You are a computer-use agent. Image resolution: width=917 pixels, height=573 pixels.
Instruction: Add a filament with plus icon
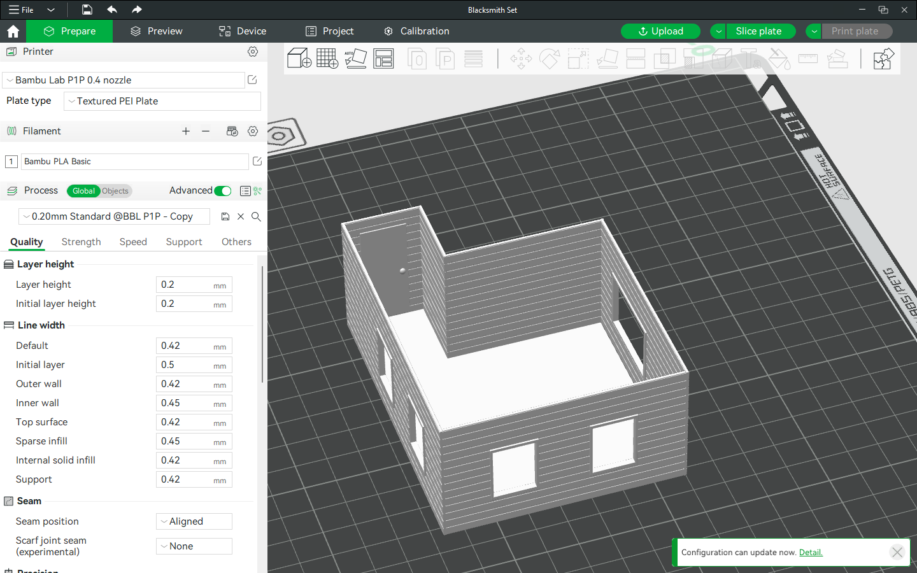click(186, 131)
